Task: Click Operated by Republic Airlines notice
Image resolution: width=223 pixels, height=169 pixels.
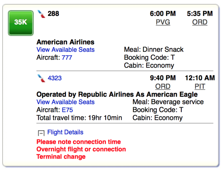Action: tap(117, 94)
